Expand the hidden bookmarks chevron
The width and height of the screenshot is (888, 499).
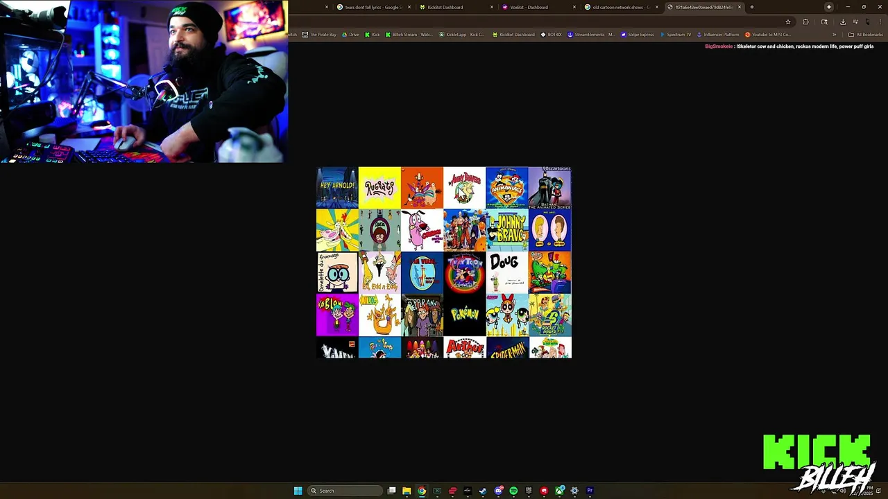tap(834, 35)
